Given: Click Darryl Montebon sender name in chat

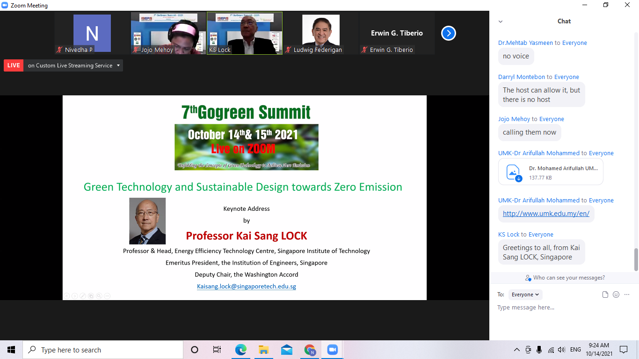Looking at the screenshot, I should (522, 77).
